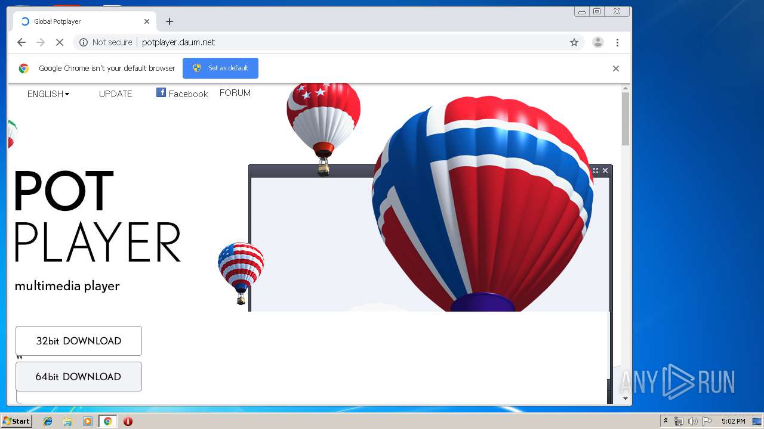Launch Internet Explorer from taskbar
This screenshot has width=764, height=429.
click(48, 421)
